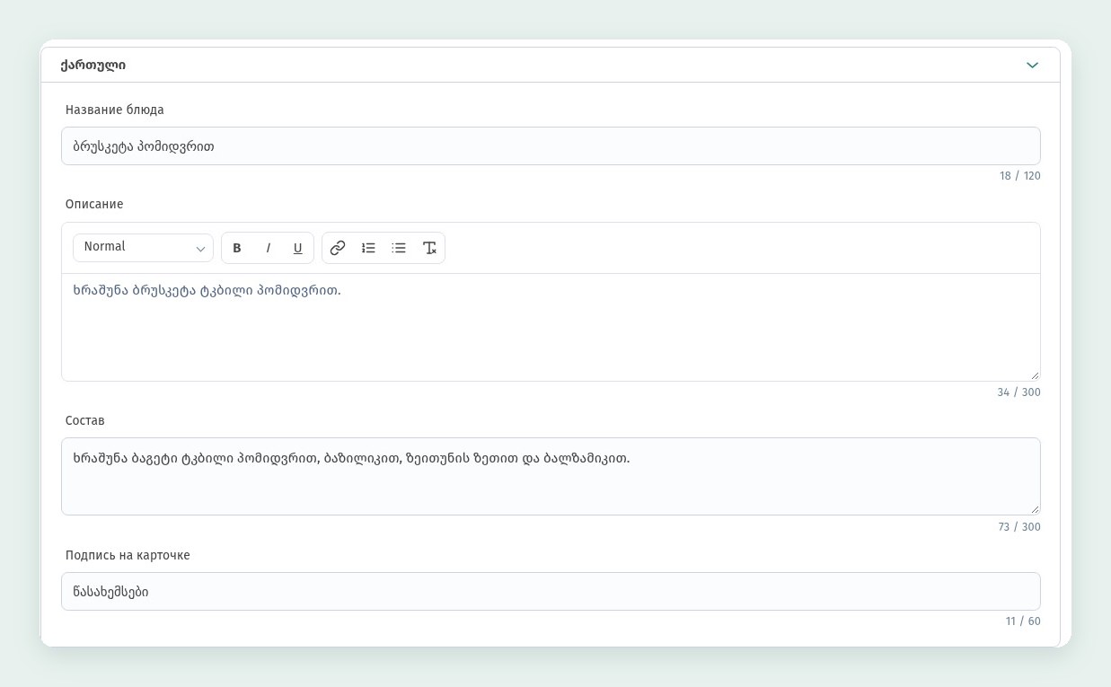This screenshot has height=687, width=1111.
Task: Click the ქართული section header
Action: coord(551,65)
